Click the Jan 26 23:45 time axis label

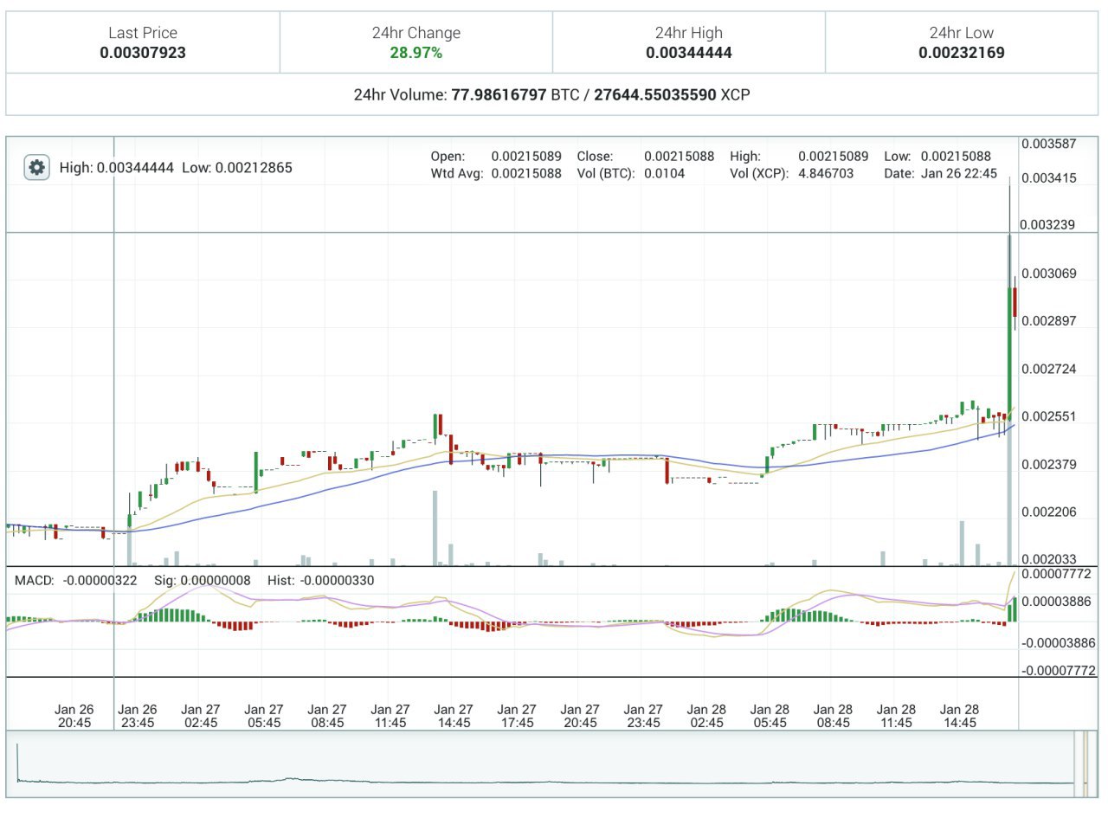(138, 716)
